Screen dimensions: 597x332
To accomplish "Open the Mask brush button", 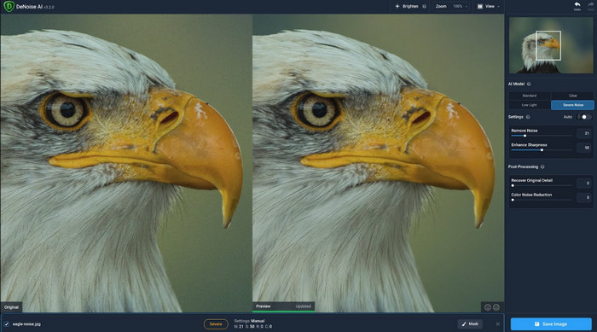I will click(x=470, y=324).
